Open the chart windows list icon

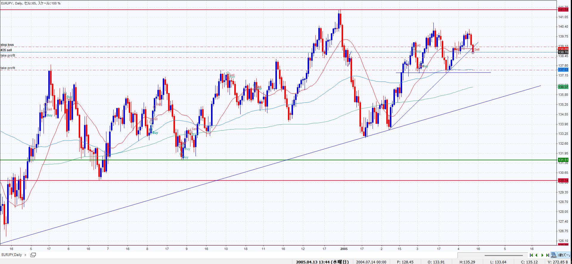tap(33, 255)
